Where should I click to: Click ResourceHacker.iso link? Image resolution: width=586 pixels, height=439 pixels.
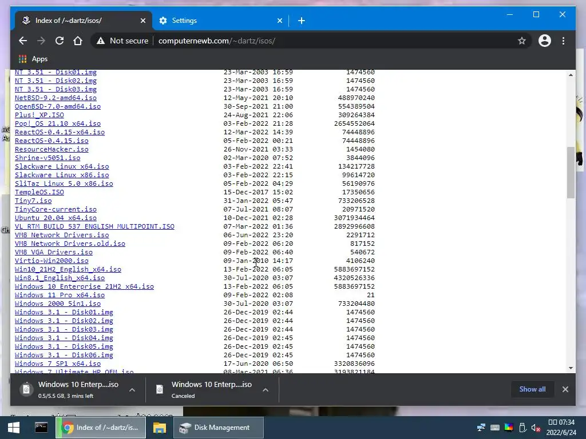[52, 149]
